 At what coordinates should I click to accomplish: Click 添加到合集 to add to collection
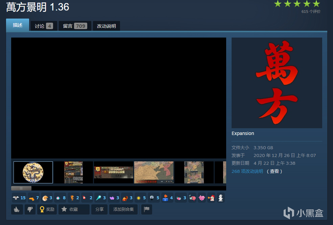[123, 209]
